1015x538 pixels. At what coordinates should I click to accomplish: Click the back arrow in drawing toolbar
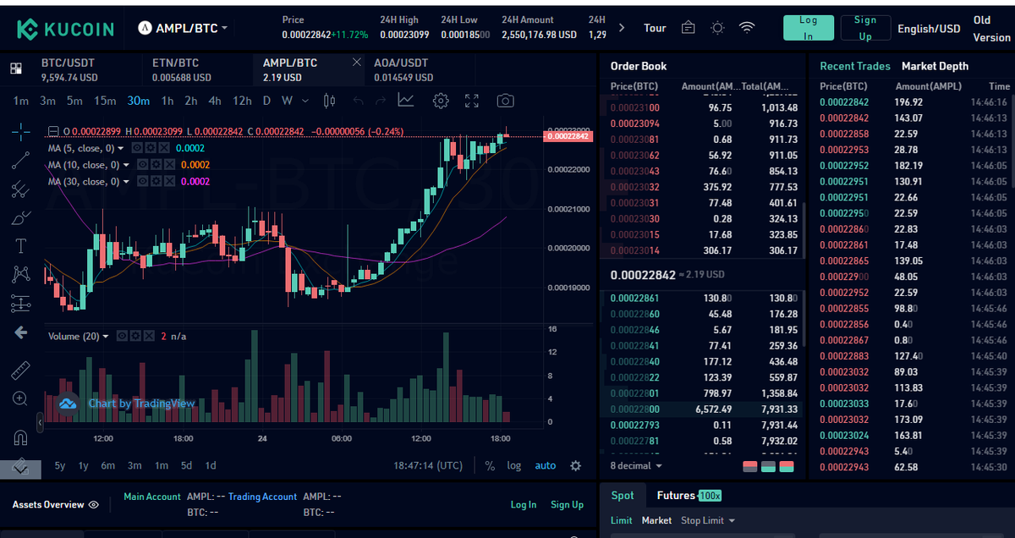[21, 332]
